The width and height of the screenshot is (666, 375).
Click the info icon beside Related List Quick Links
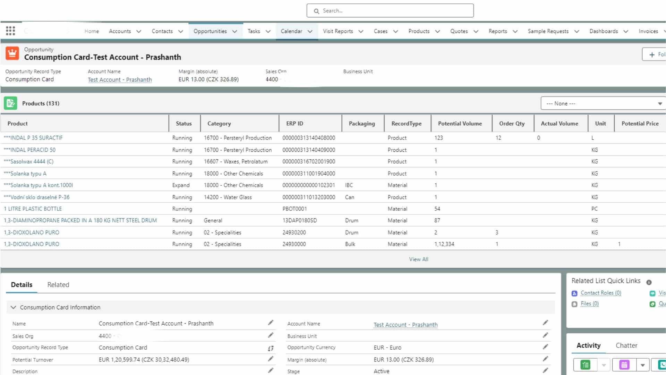click(649, 282)
